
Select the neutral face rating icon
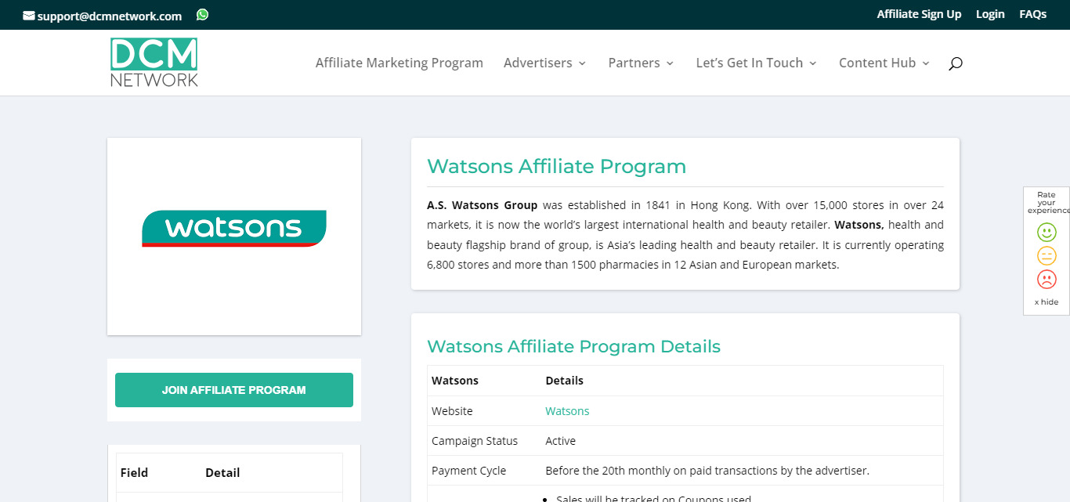click(1047, 255)
